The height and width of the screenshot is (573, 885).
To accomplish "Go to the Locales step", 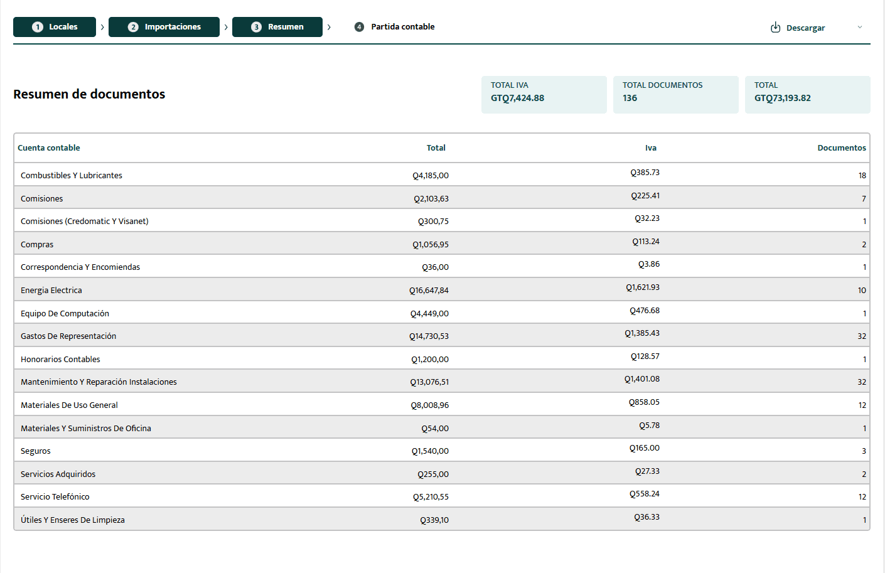I will pyautogui.click(x=55, y=27).
